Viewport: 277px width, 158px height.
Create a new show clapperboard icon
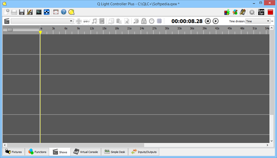(7, 21)
